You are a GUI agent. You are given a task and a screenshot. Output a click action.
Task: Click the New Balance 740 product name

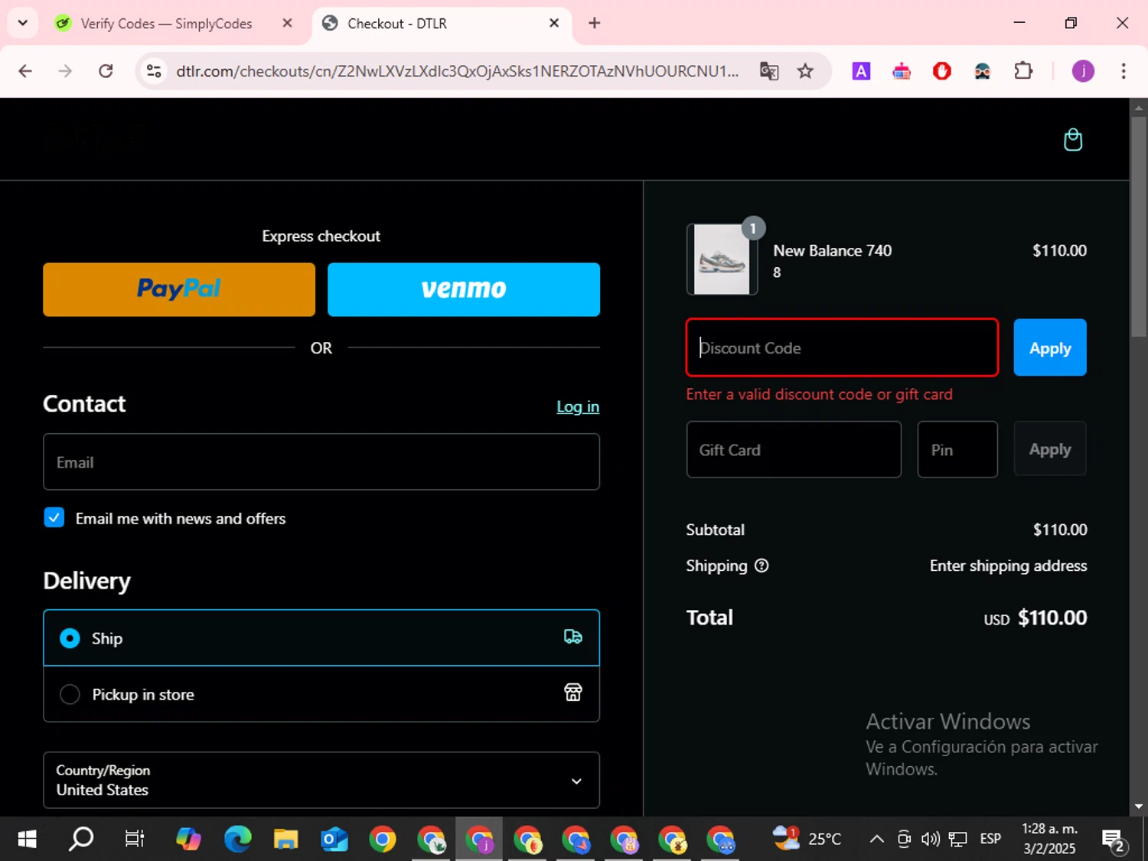[833, 250]
